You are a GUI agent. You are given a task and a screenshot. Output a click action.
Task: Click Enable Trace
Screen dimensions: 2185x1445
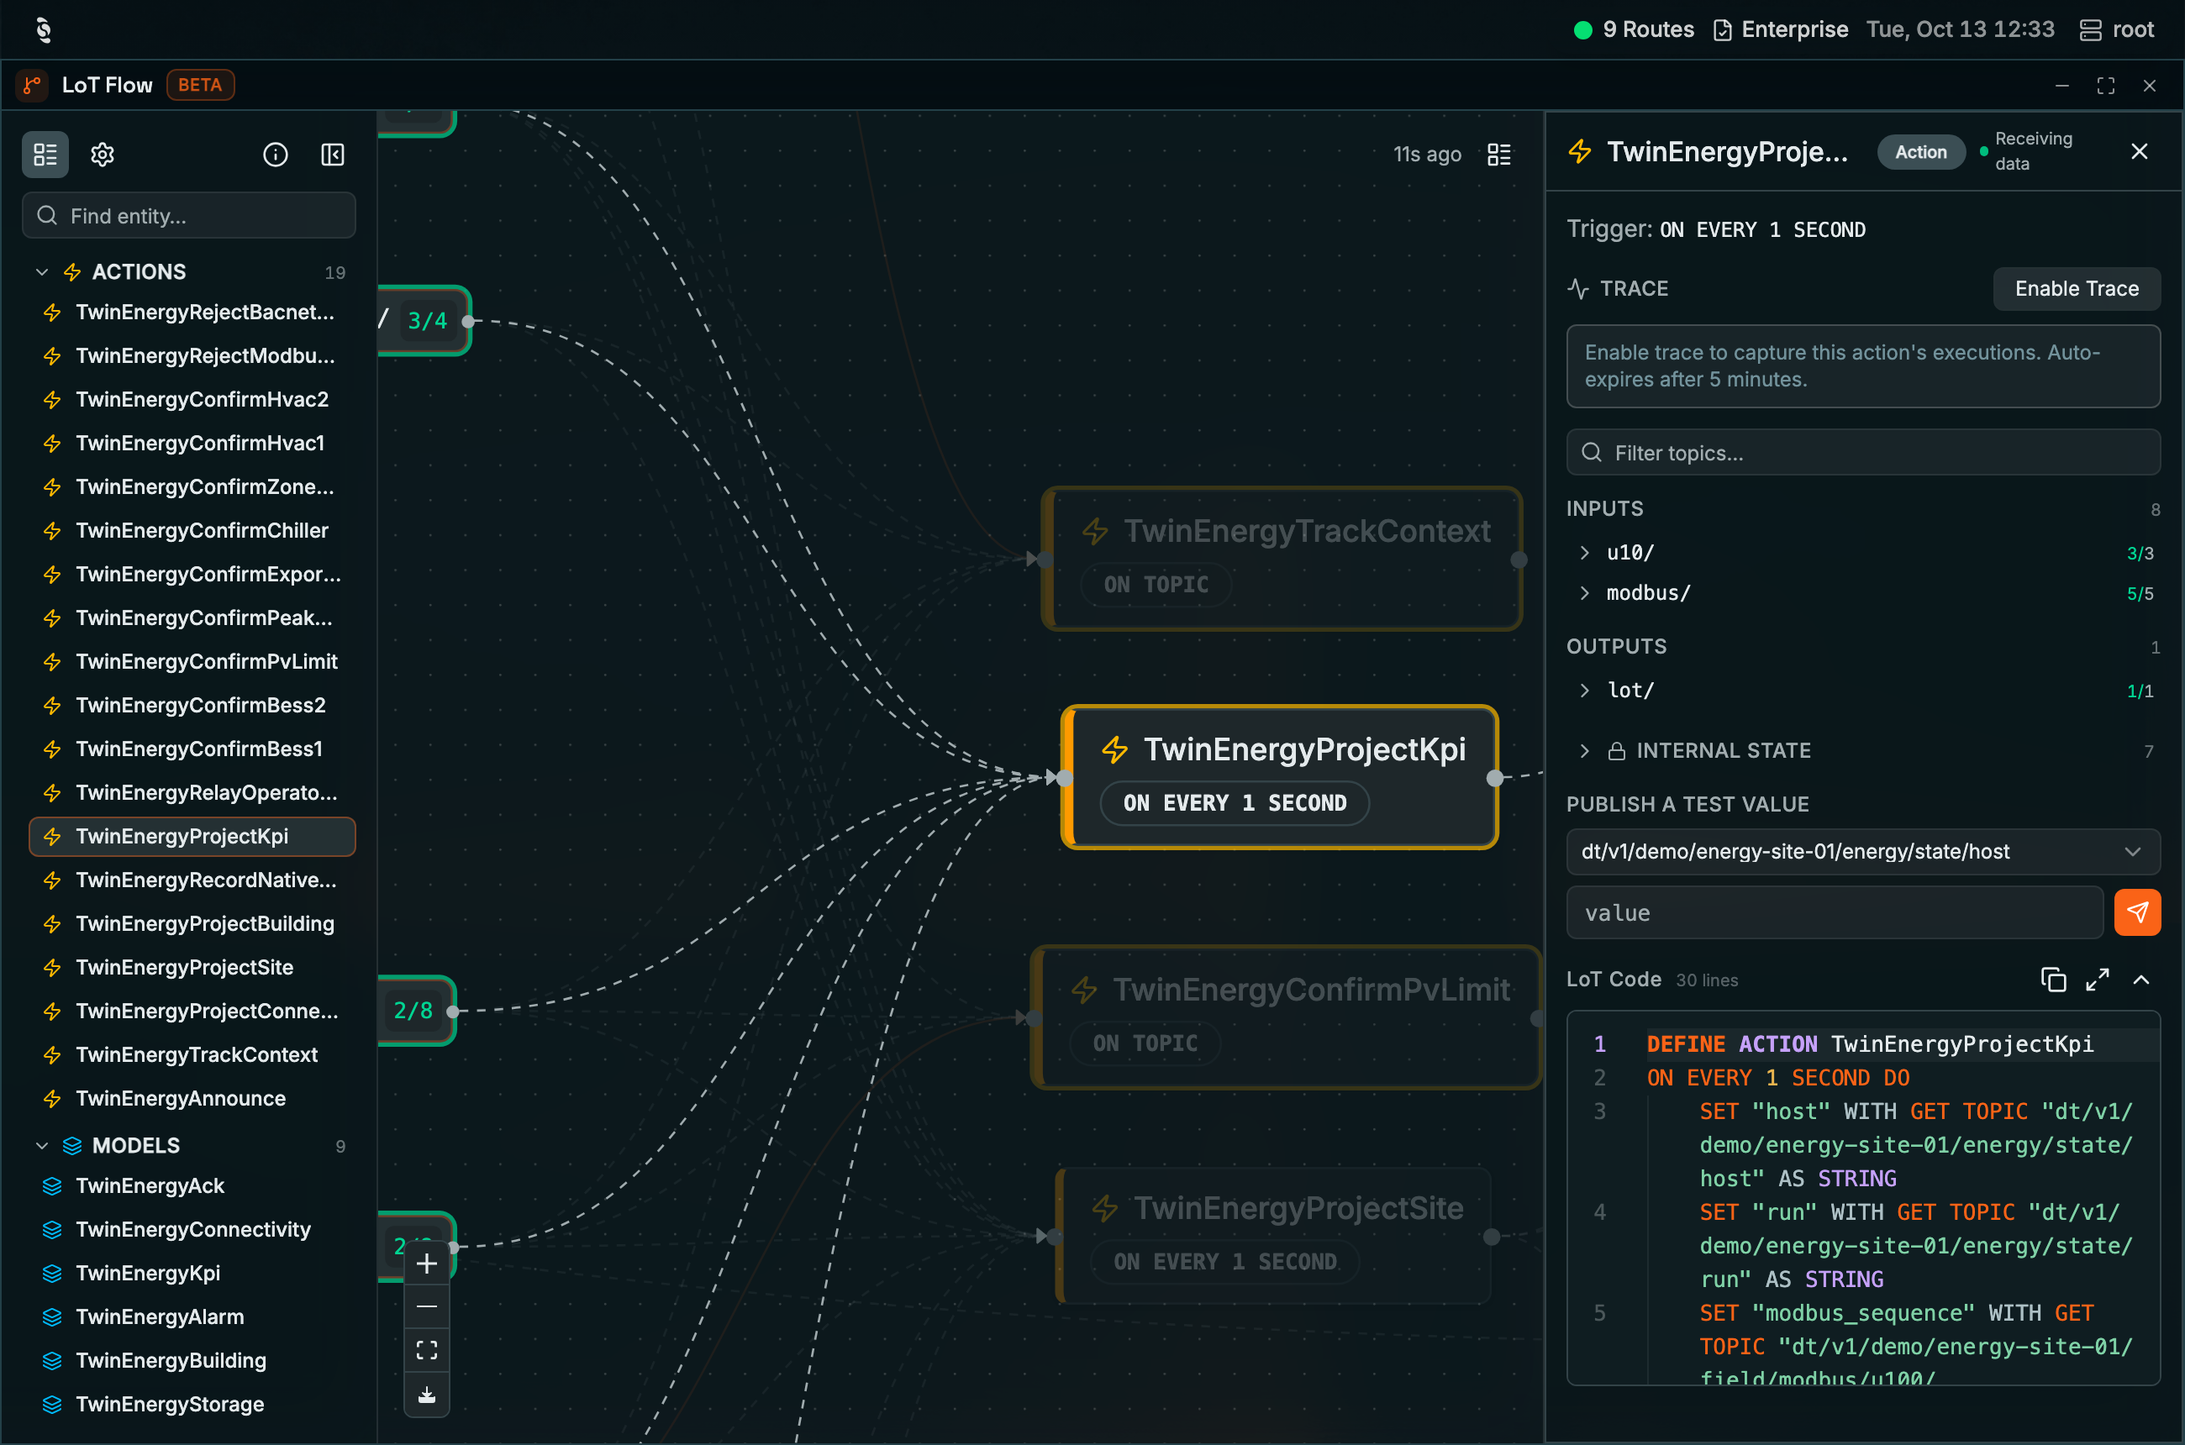[2077, 289]
